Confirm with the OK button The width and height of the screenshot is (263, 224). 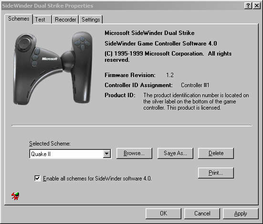163,213
